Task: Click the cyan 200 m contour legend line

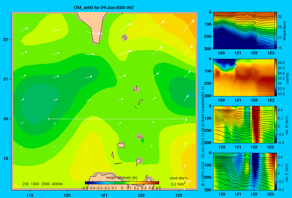Action: pos(28,187)
